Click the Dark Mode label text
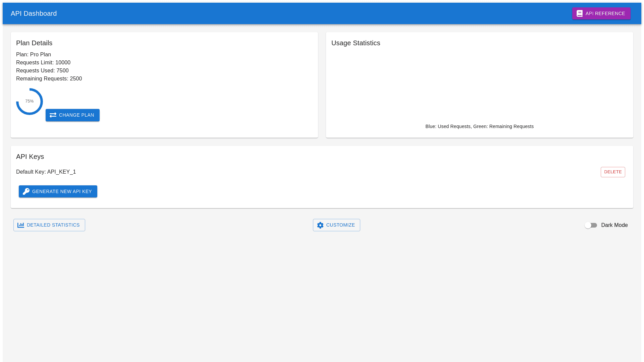This screenshot has height=362, width=644. tap(614, 225)
